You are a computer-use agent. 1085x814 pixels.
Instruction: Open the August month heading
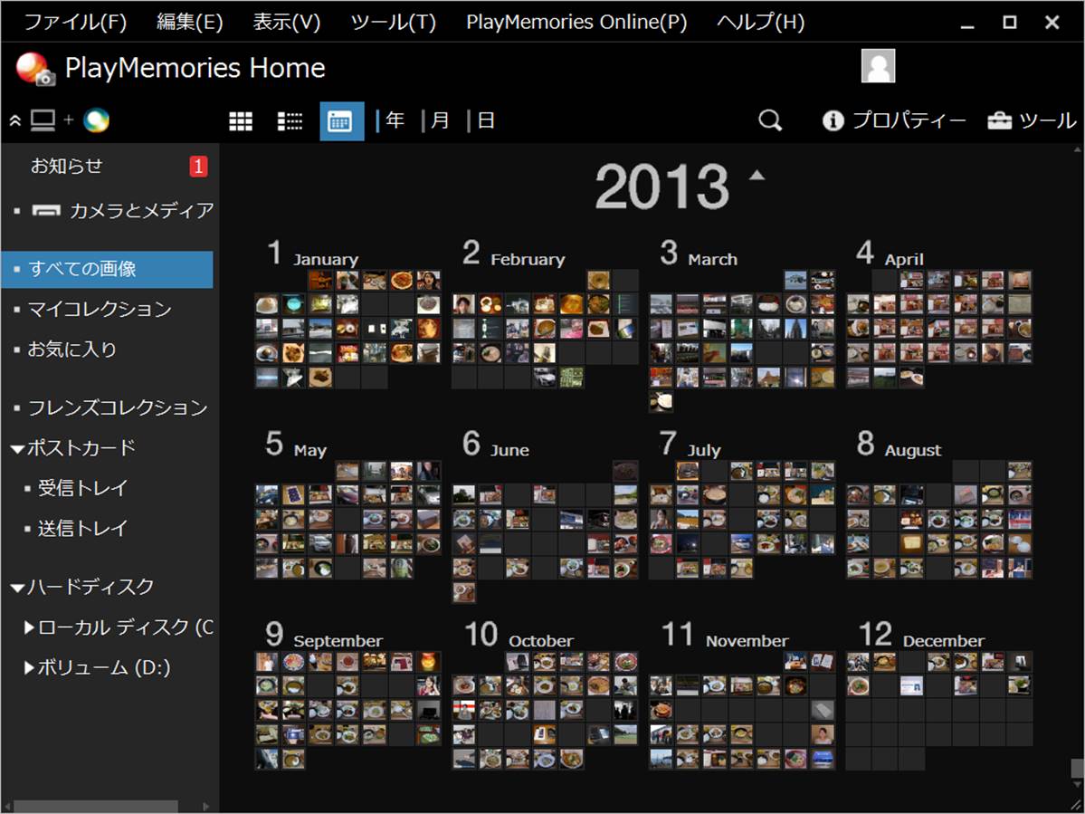click(899, 445)
